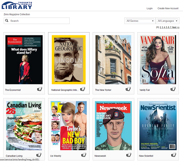Click the Login link
This screenshot has width=183, height=161.
tap(150, 8)
